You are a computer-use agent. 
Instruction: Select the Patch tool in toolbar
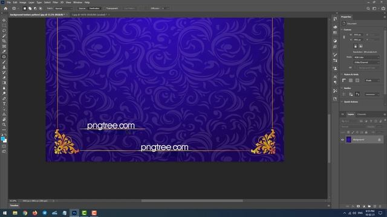[4, 57]
